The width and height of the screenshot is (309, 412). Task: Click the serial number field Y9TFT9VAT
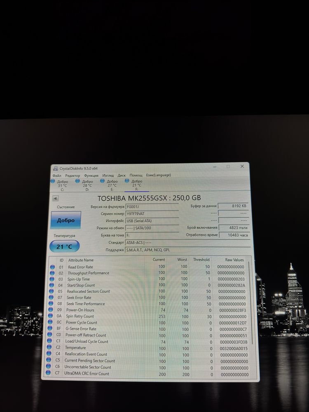[152, 214]
